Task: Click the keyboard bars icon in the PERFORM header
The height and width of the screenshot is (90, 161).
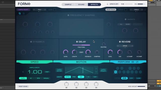Action: click(x=133, y=62)
